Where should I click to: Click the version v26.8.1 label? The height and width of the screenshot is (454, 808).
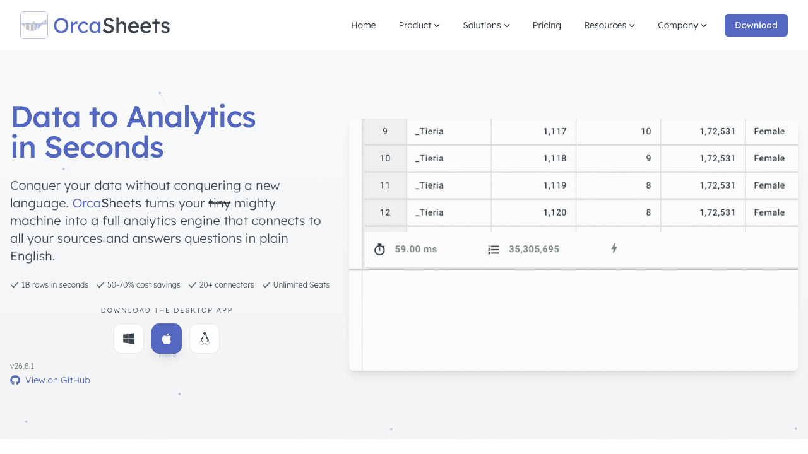pos(22,366)
